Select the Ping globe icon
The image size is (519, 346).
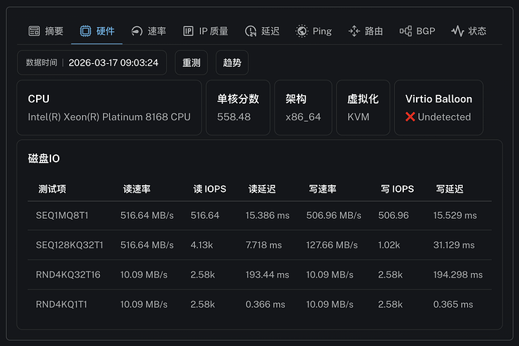pos(302,31)
